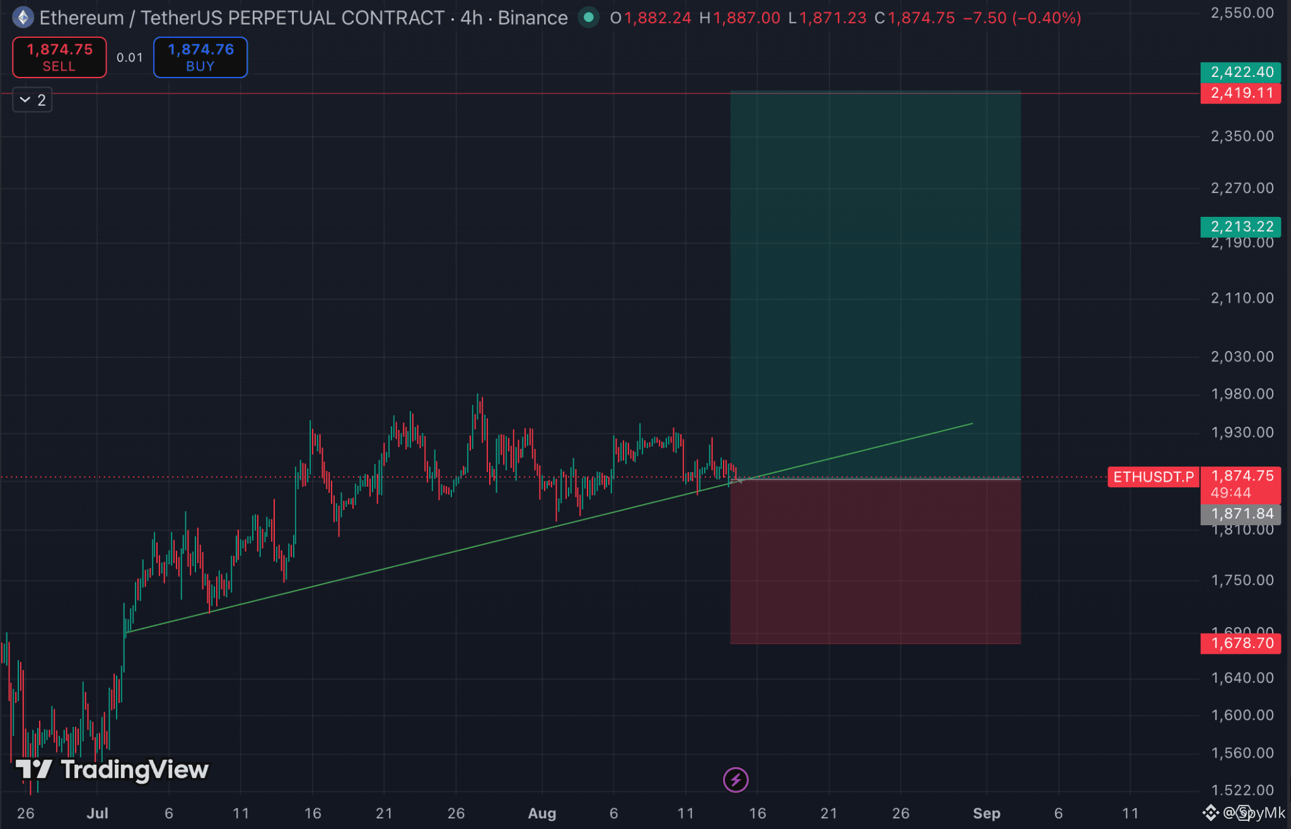Click the 2,110.00 price axis label

(1242, 298)
